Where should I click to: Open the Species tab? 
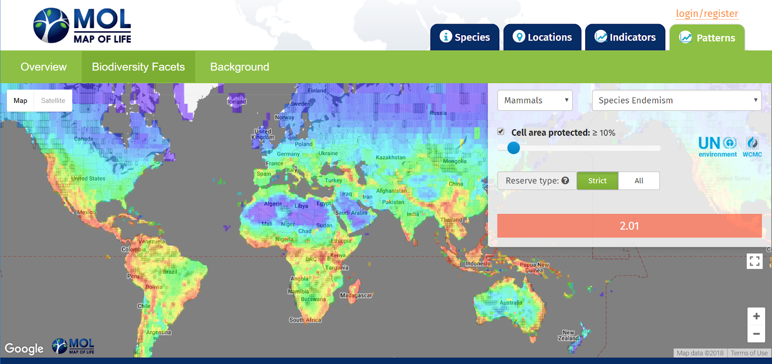tap(465, 37)
